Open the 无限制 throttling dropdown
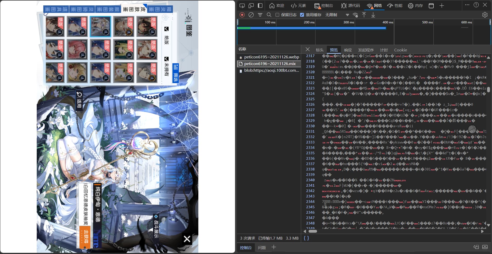492x254 pixels. click(x=337, y=15)
